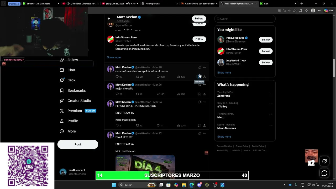Switch to the Casino Online tab
Viewport: 336px width, 189px height.
[199, 4]
